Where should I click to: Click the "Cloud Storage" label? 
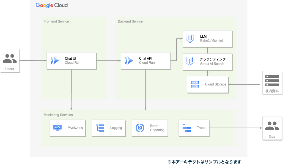tap(216, 84)
